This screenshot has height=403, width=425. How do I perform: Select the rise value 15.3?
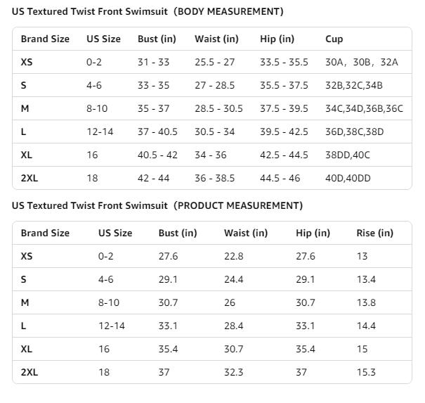coord(365,372)
